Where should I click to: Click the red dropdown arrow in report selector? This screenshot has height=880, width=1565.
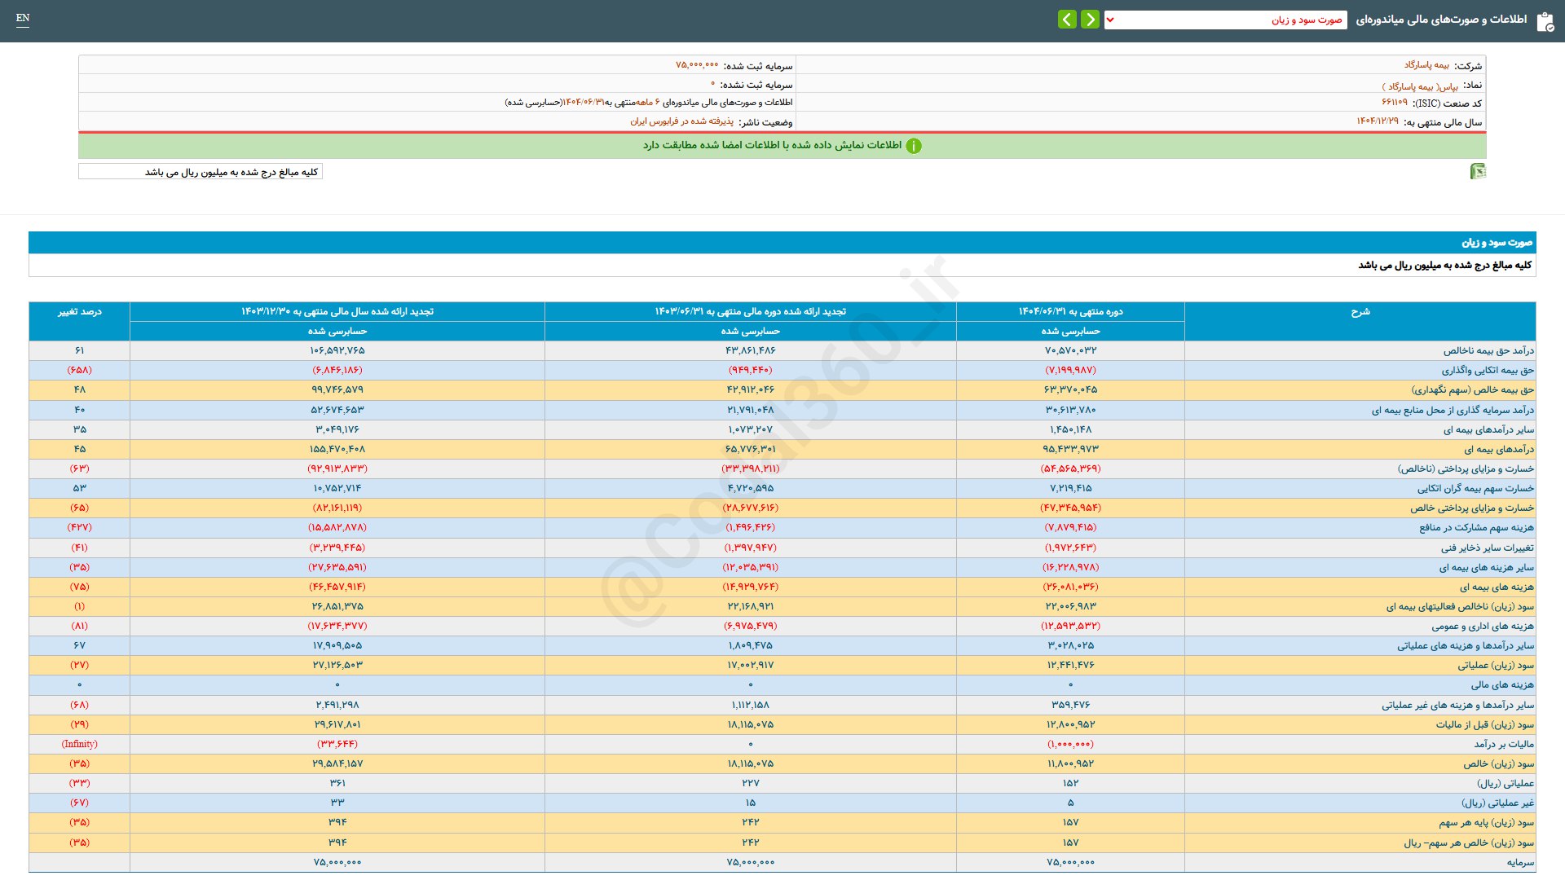(1110, 20)
